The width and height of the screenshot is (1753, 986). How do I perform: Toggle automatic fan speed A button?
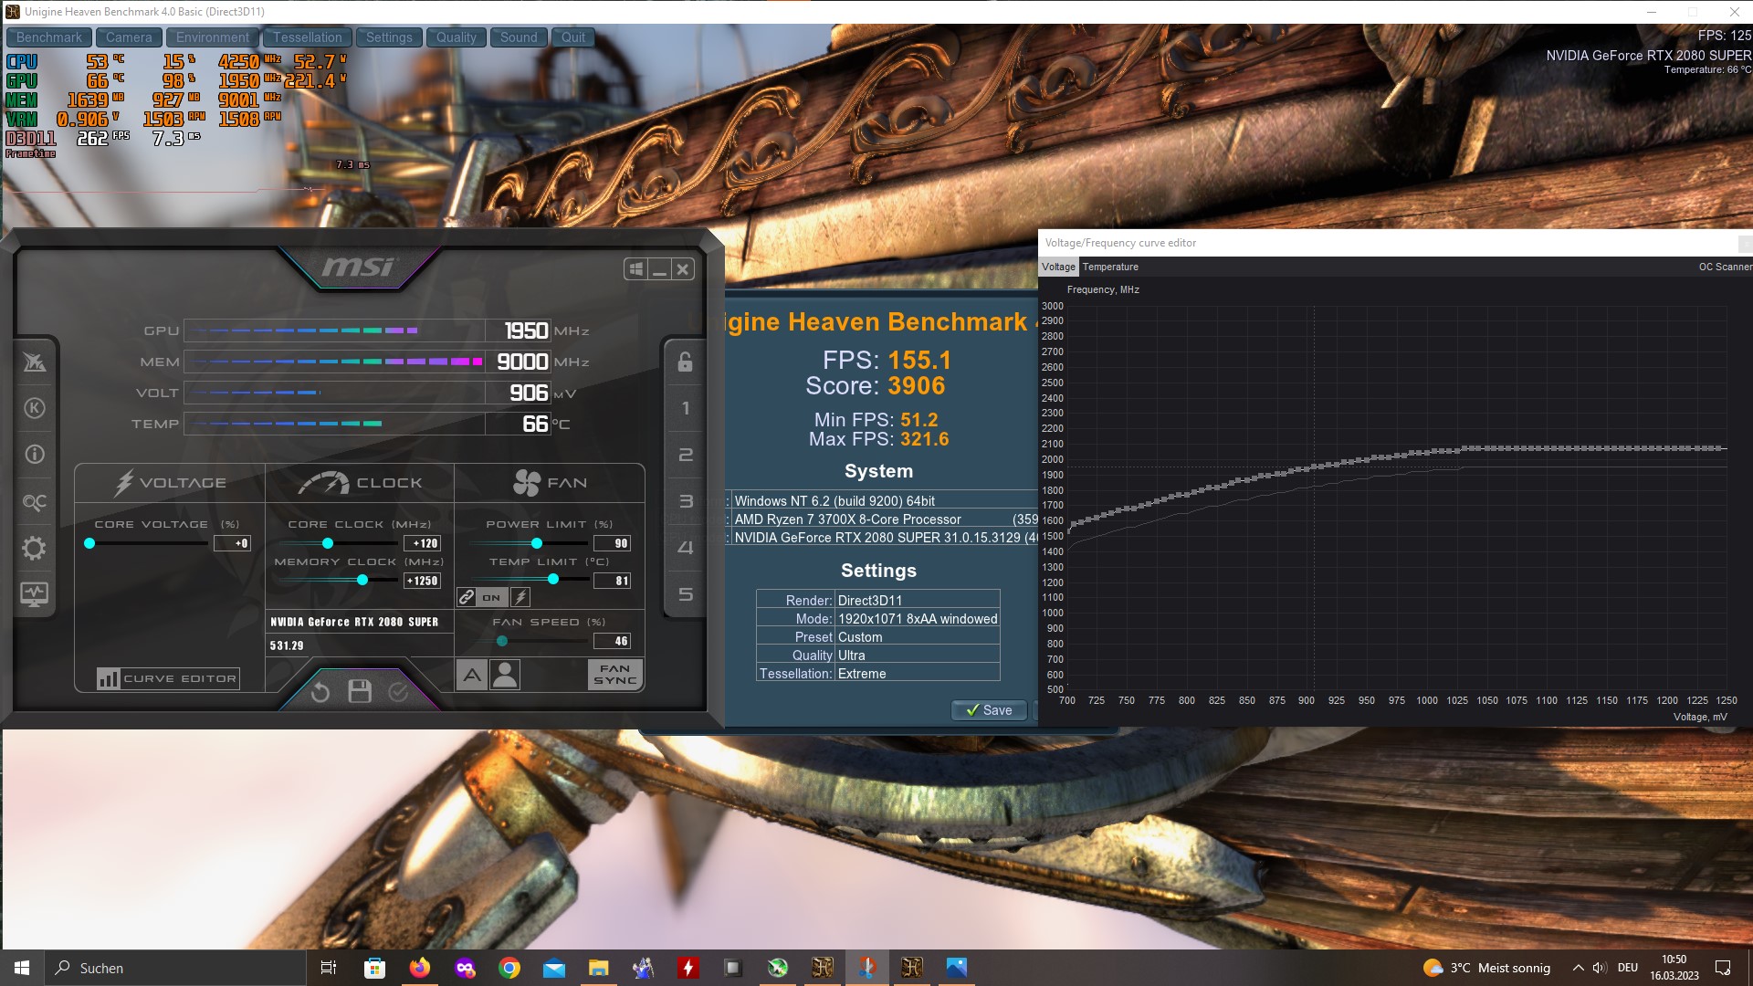tap(471, 675)
